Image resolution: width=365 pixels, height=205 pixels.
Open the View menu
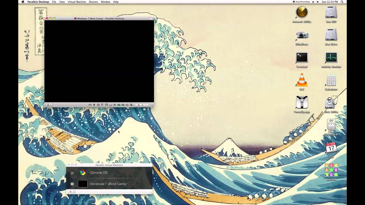(62, 2)
